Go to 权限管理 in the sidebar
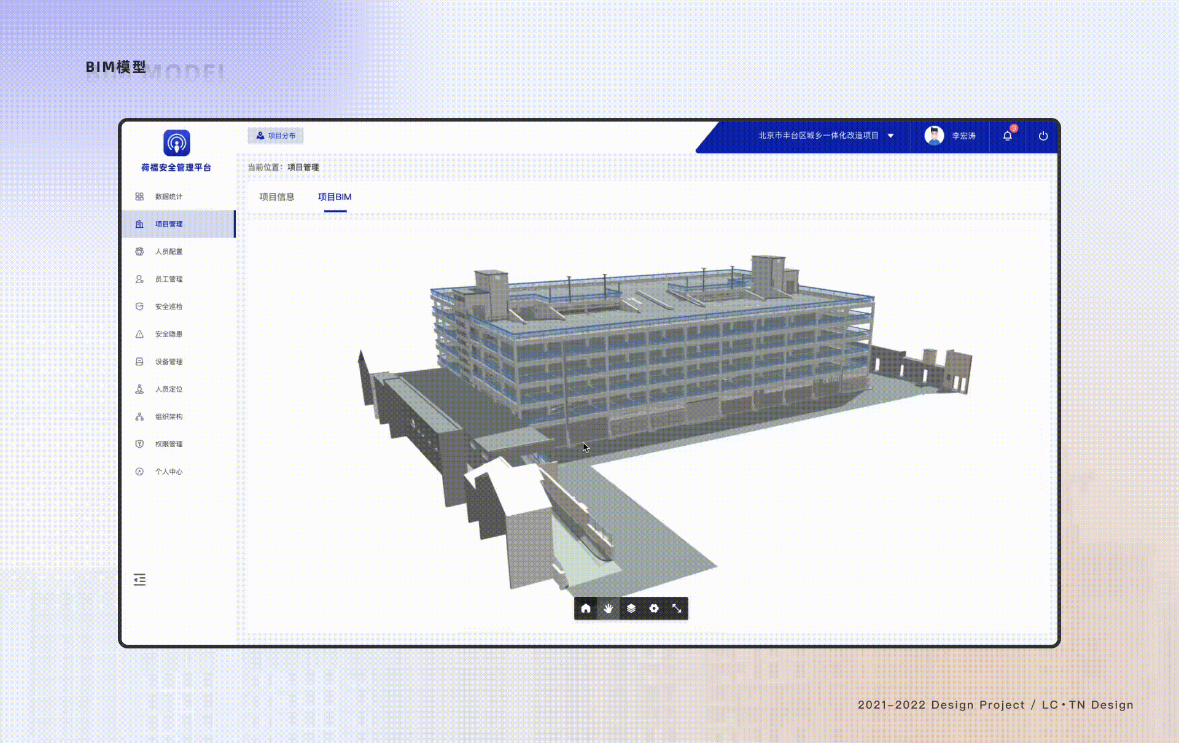The image size is (1179, 743). pos(178,444)
